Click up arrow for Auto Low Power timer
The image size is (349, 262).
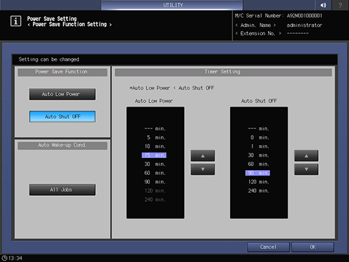click(x=203, y=156)
